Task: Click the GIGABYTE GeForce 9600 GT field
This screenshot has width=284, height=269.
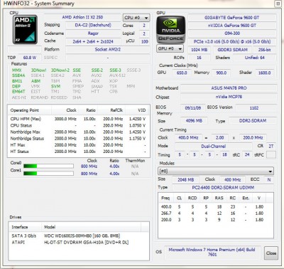Action: click(232, 18)
